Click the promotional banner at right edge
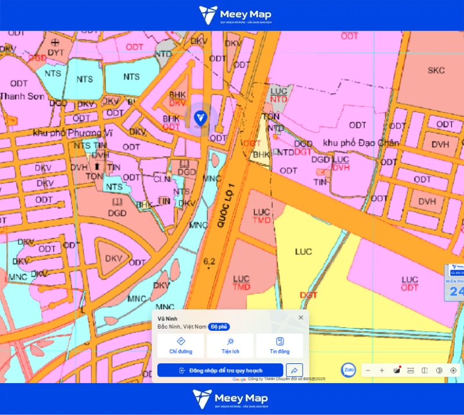The image size is (464, 415). tap(454, 282)
